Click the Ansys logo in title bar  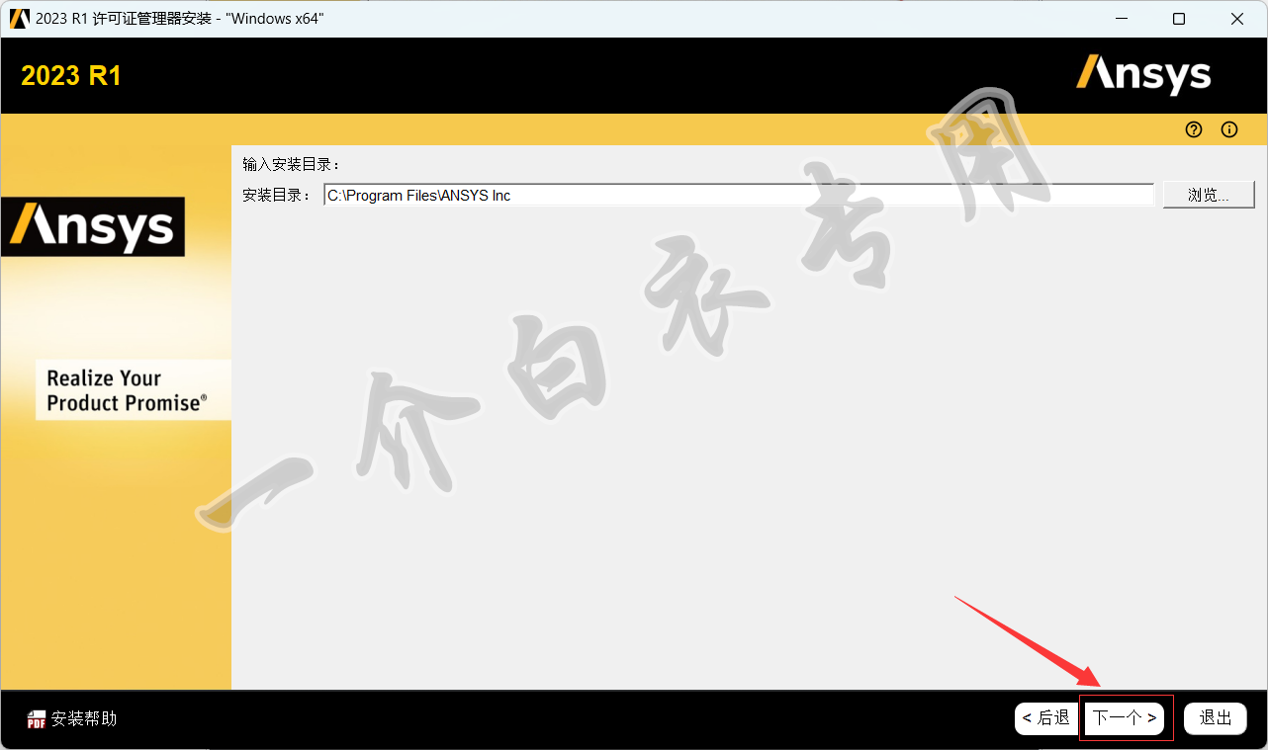pos(19,19)
